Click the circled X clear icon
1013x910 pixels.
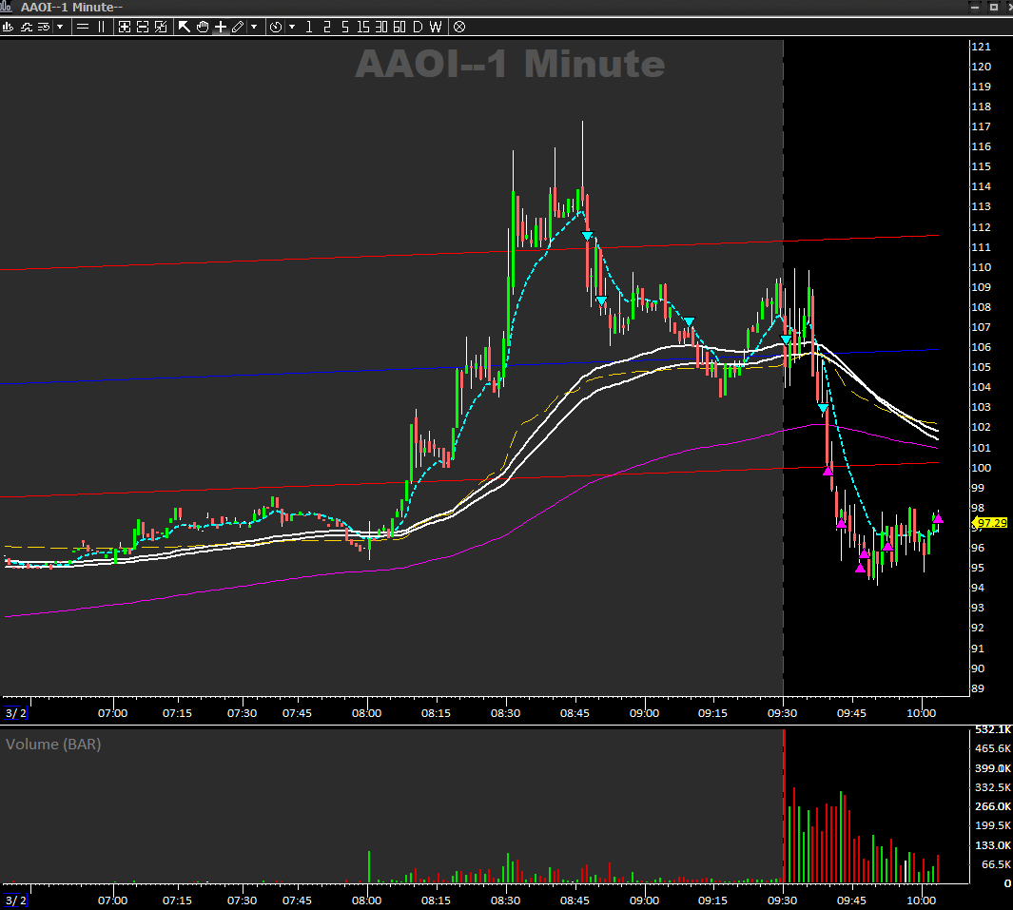click(459, 27)
